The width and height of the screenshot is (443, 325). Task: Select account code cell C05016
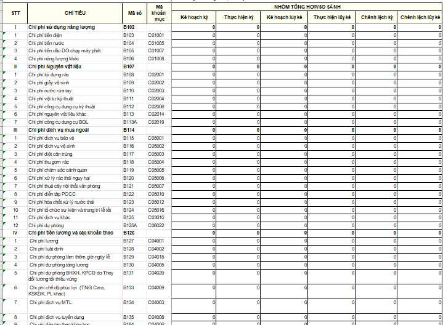pyautogui.click(x=156, y=210)
